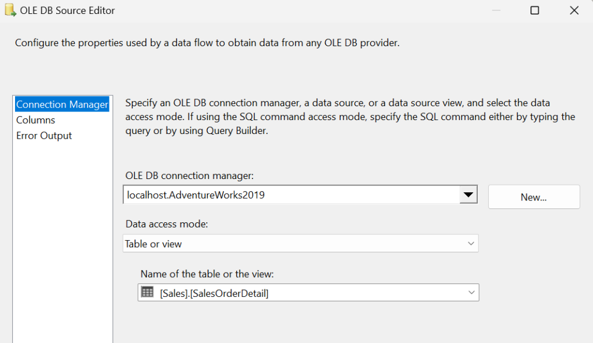Select the Connection Manager list entry
The width and height of the screenshot is (593, 343).
(62, 104)
